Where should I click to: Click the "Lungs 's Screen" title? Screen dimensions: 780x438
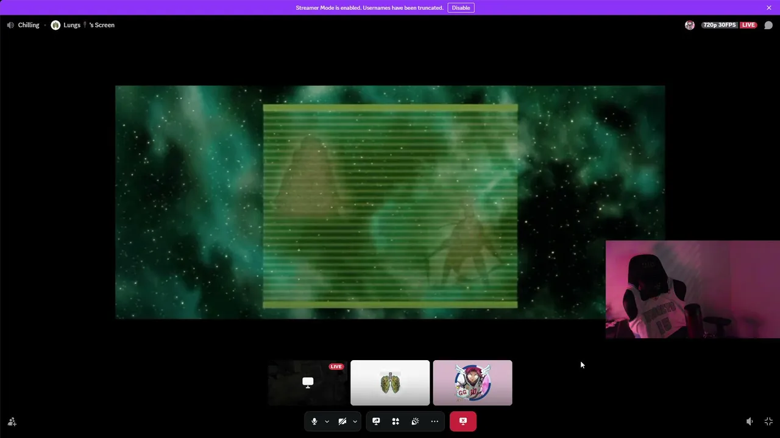tap(89, 26)
